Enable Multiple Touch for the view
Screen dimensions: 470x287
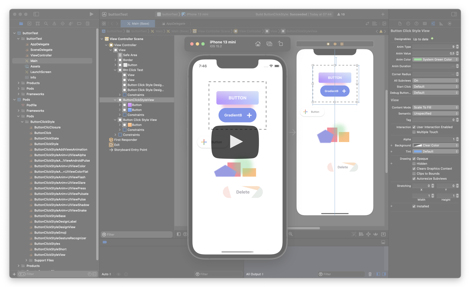click(414, 132)
